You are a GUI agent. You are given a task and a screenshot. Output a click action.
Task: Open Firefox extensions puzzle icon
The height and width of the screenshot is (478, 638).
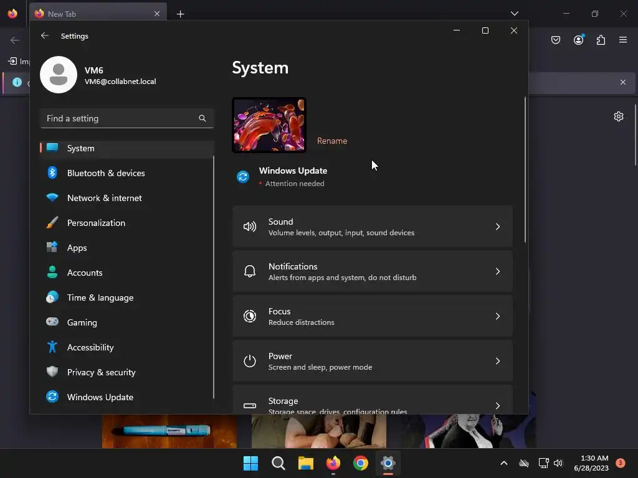(x=601, y=40)
